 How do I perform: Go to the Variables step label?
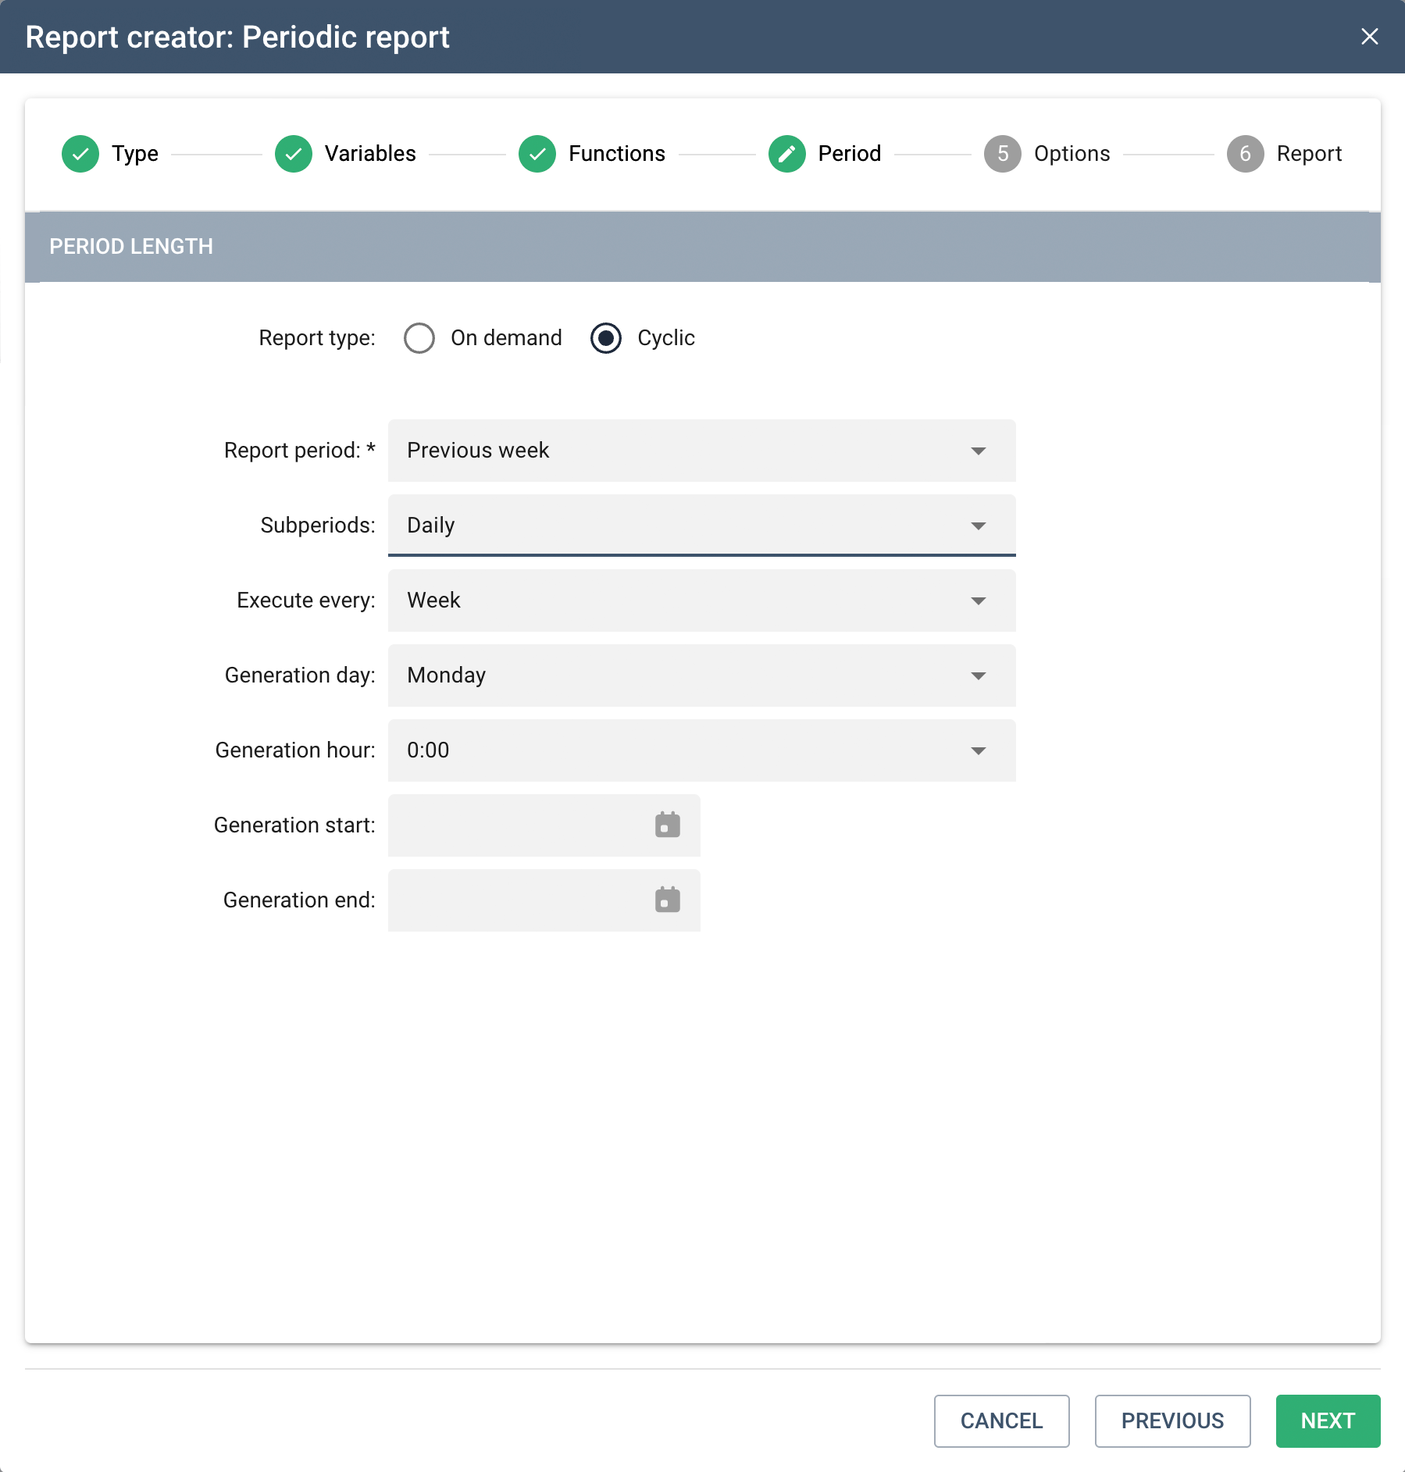370,154
